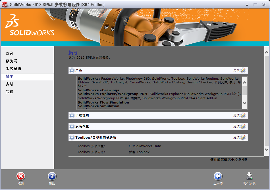Screen dimensions: 270x190
Task: Select the 完成 step in the sidebar
Action: [x=10, y=92]
